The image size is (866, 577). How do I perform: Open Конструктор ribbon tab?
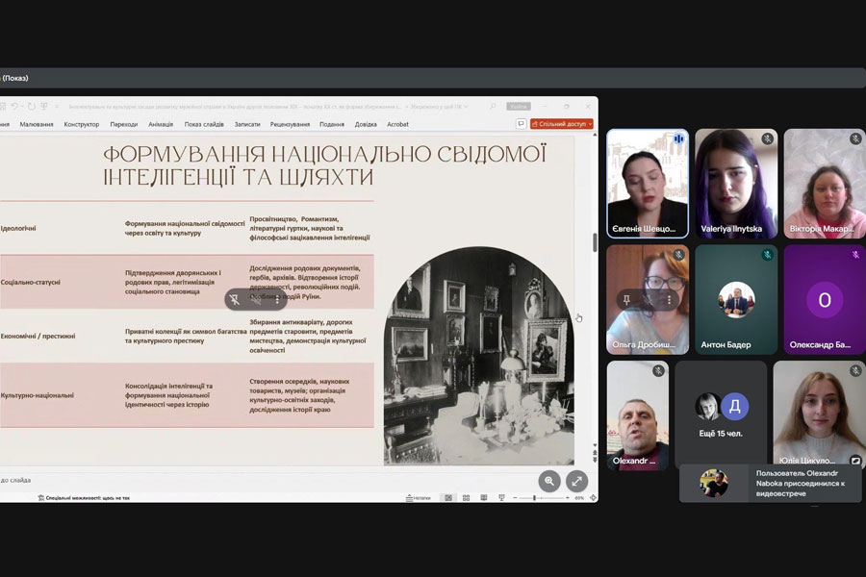click(82, 124)
